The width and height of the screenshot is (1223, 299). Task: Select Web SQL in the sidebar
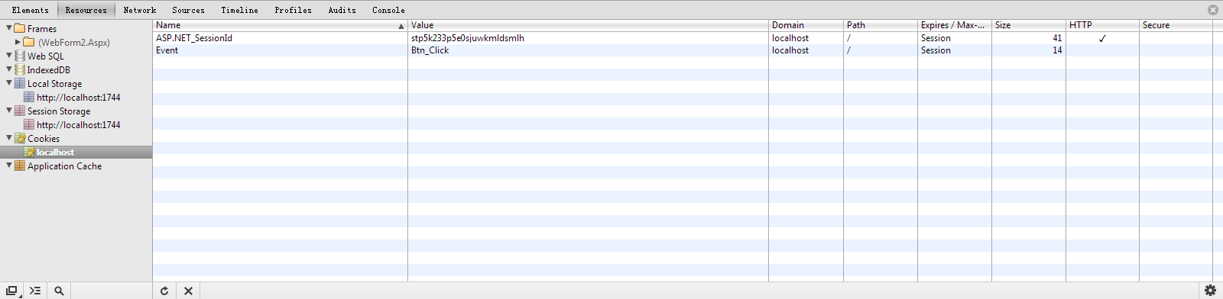[46, 56]
